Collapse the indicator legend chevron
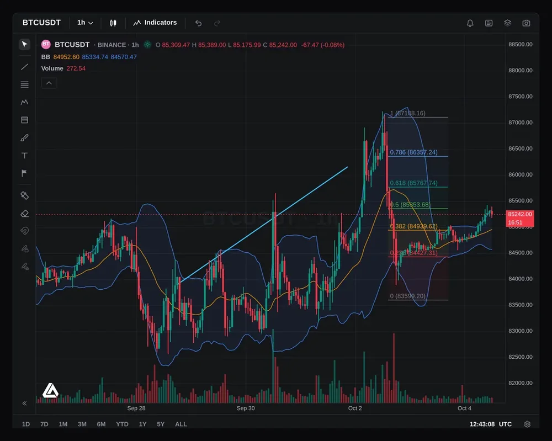This screenshot has width=552, height=441. pos(49,83)
